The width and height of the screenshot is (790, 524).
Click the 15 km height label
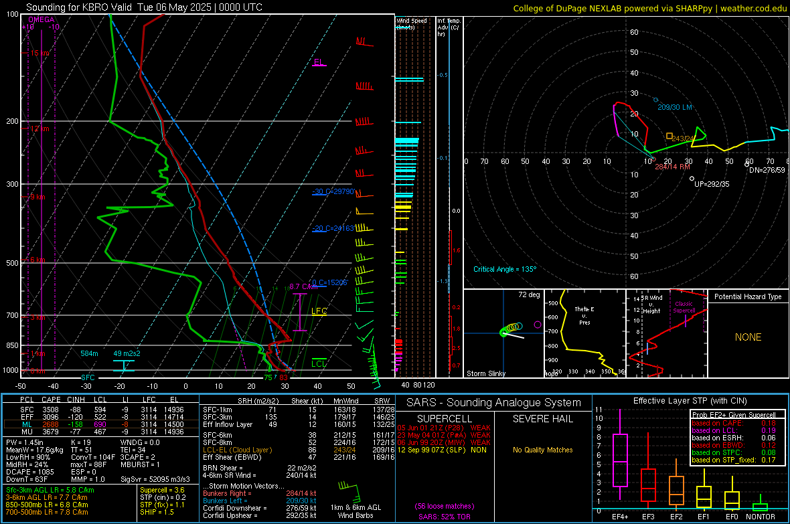(40, 53)
